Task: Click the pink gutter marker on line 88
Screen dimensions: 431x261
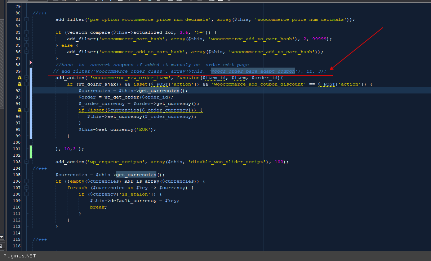Action: 31,65
